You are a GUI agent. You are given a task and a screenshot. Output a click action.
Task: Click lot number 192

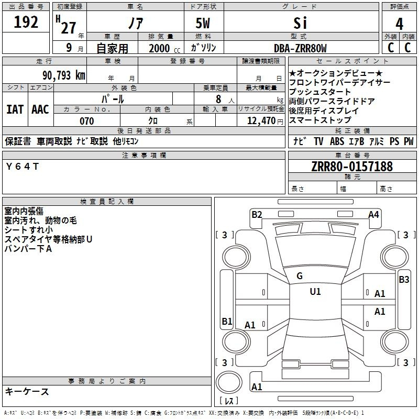tap(26, 23)
